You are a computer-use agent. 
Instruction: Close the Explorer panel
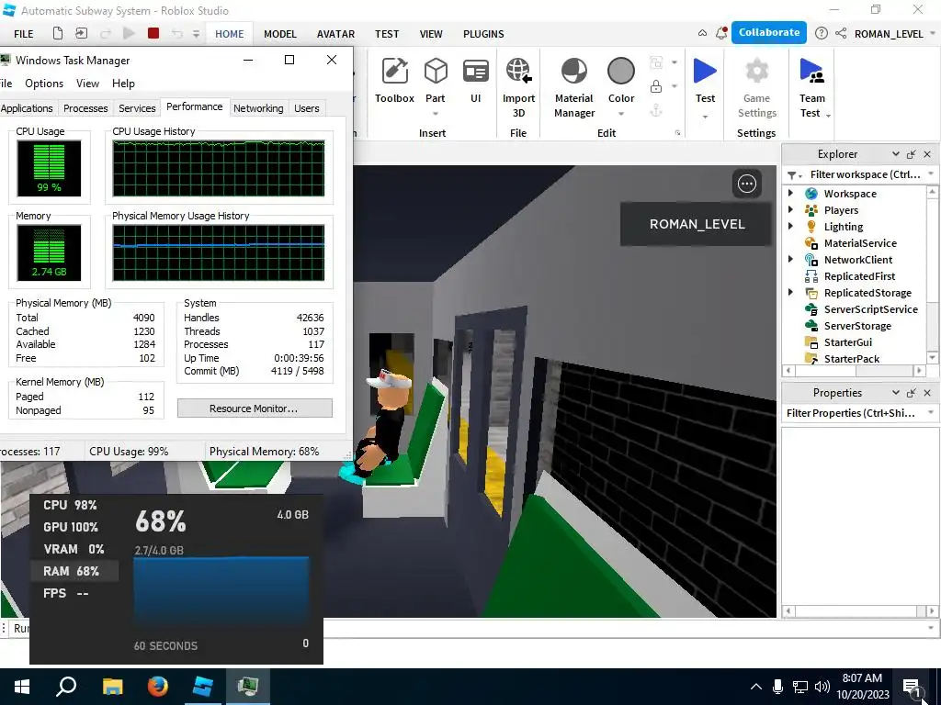927,154
